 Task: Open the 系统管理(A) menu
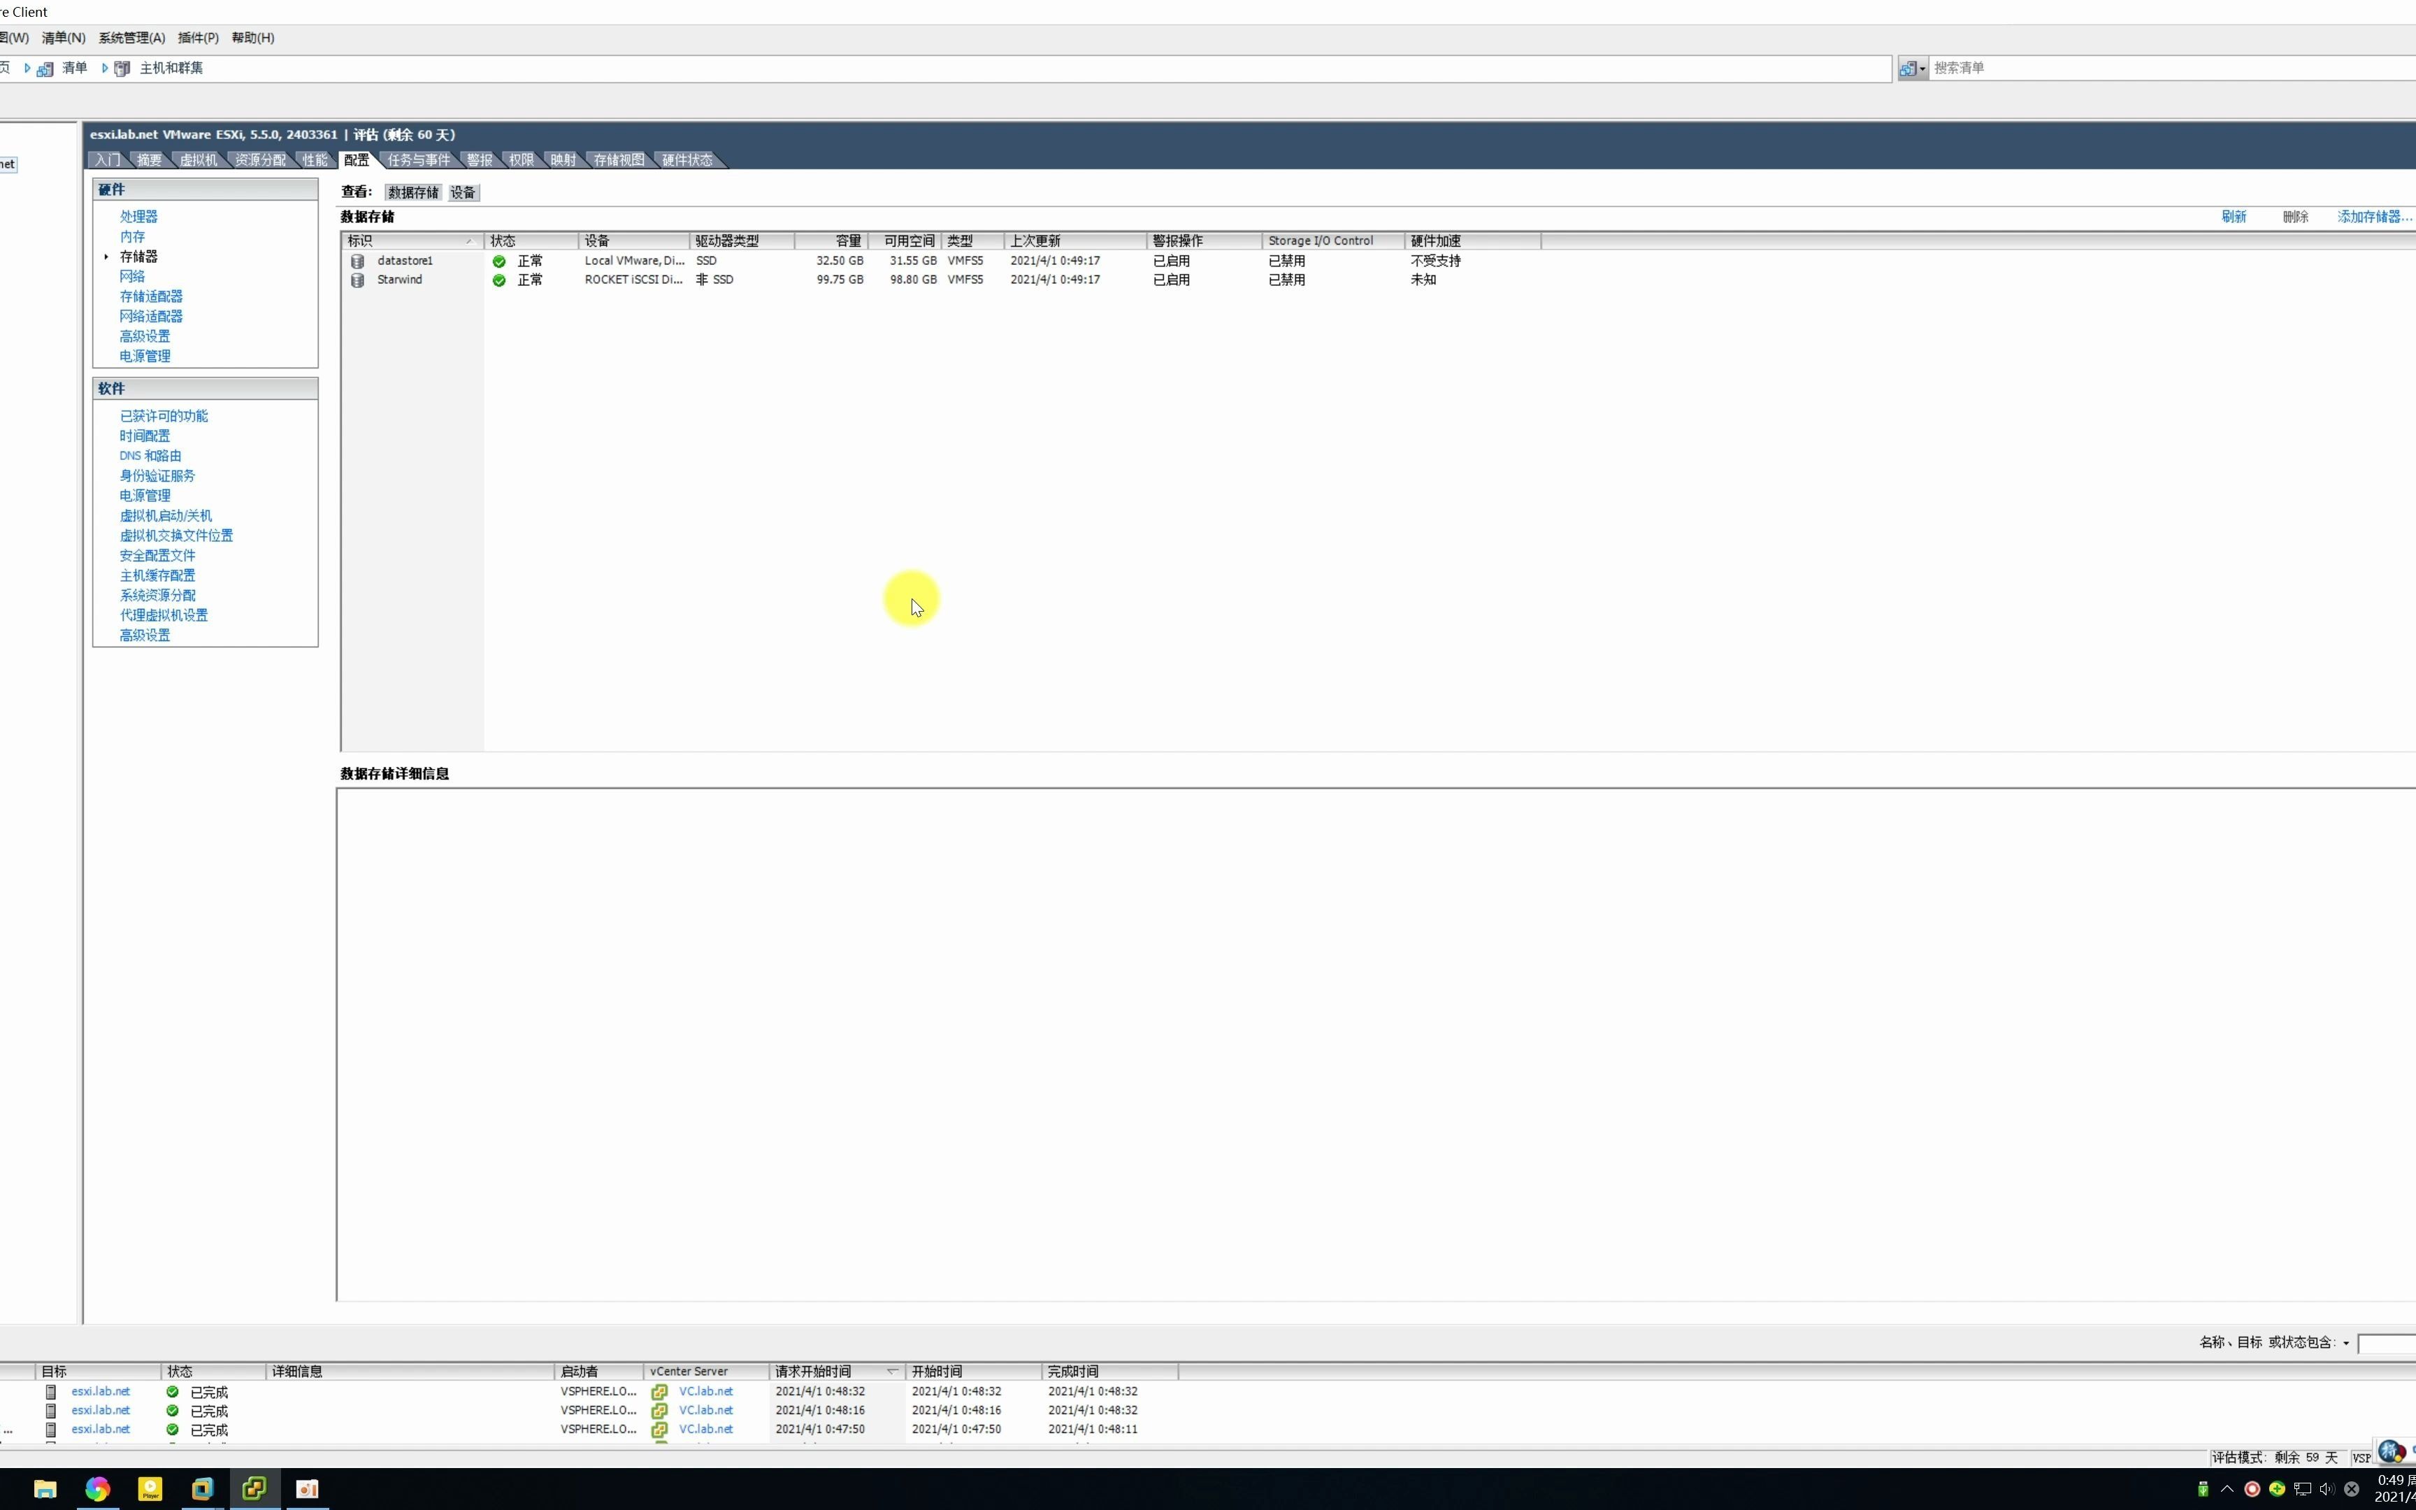(132, 38)
